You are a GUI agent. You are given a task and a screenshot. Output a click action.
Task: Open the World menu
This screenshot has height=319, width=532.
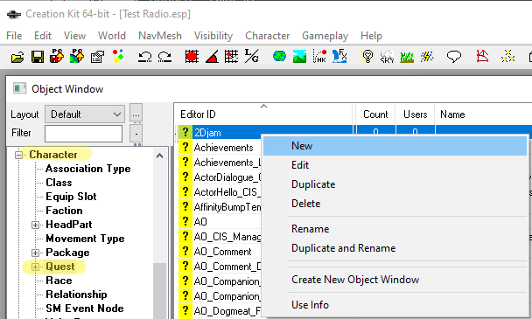(112, 36)
